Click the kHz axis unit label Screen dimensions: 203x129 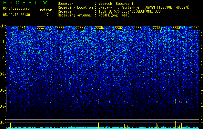[x=3, y=26]
